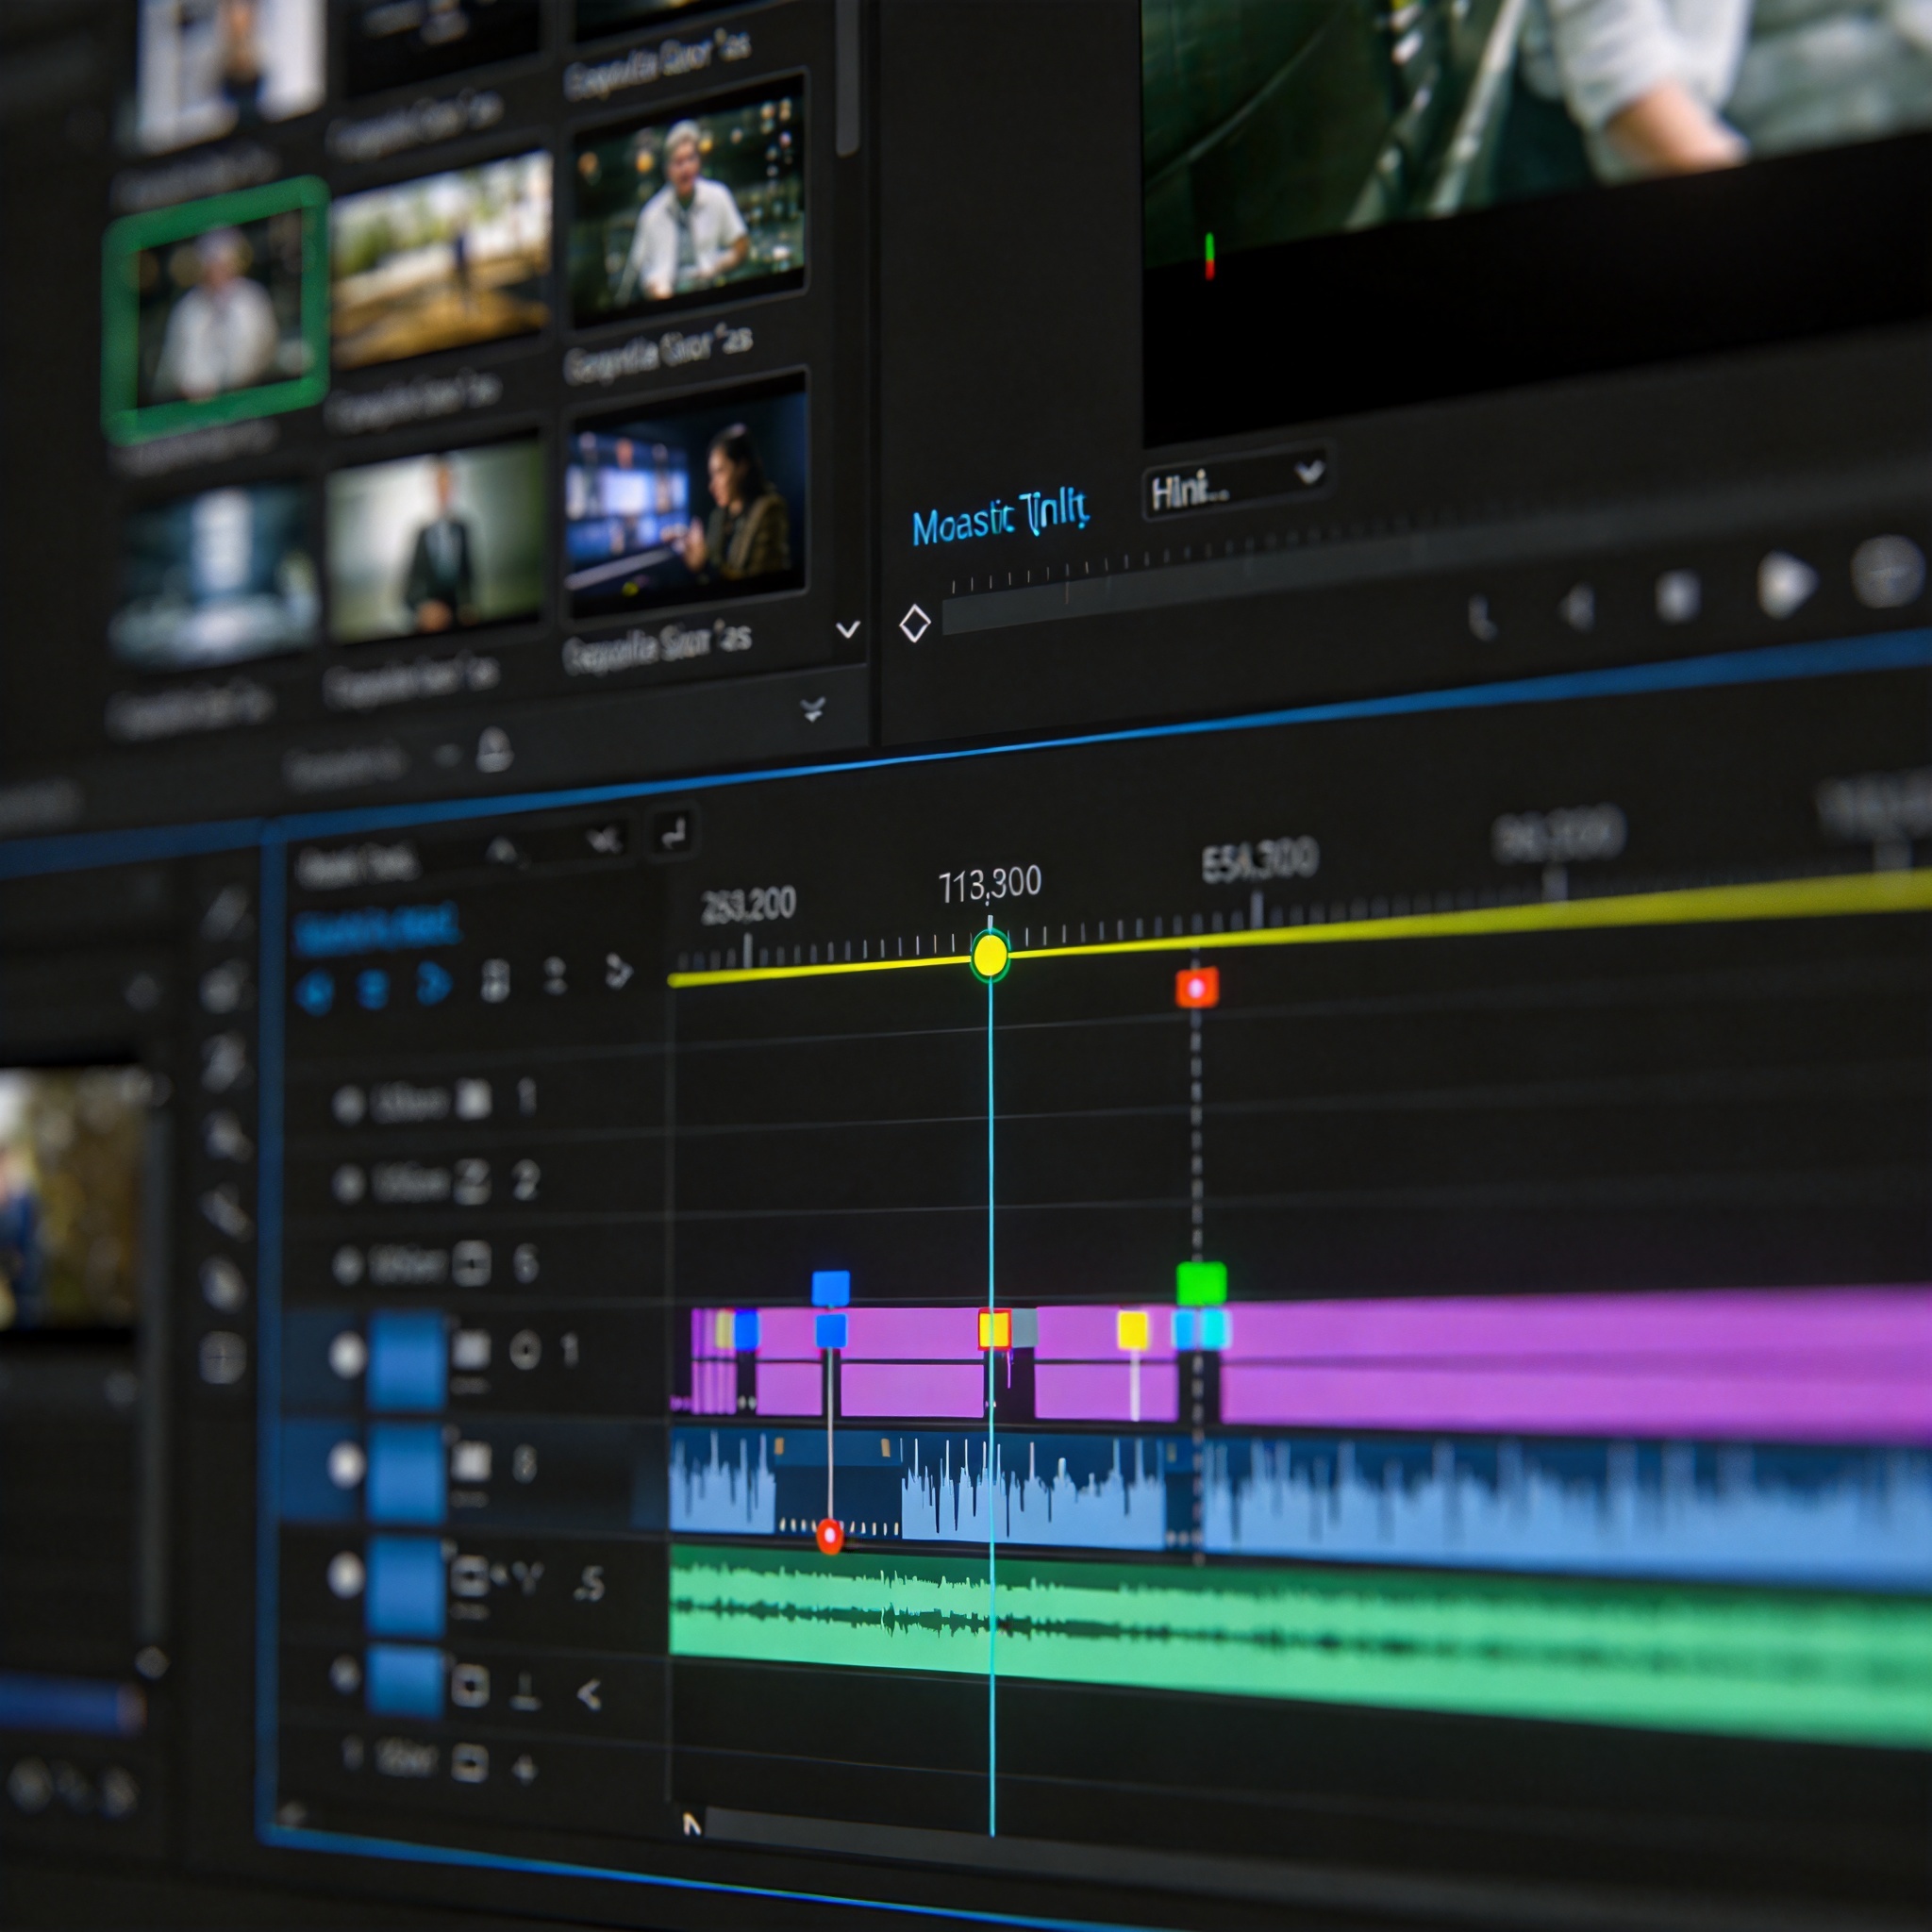Click the crossed-tools icon above the timeline header
Viewport: 1932px width, 1932px height.
[x=605, y=840]
